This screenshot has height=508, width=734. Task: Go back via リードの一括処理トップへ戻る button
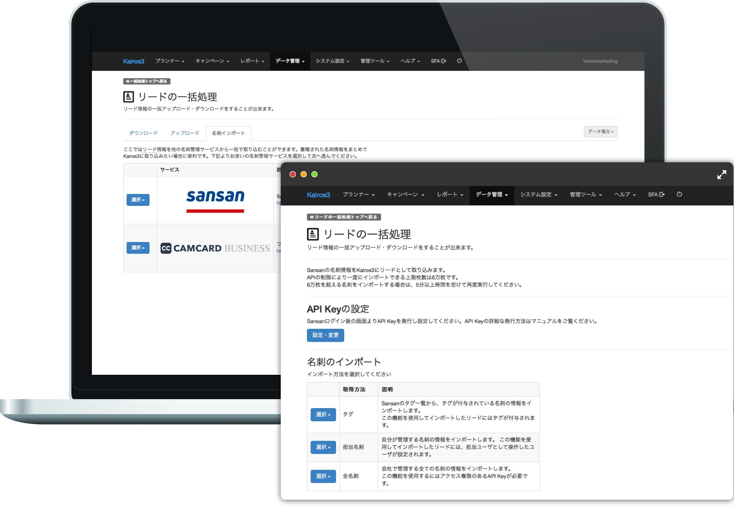344,217
